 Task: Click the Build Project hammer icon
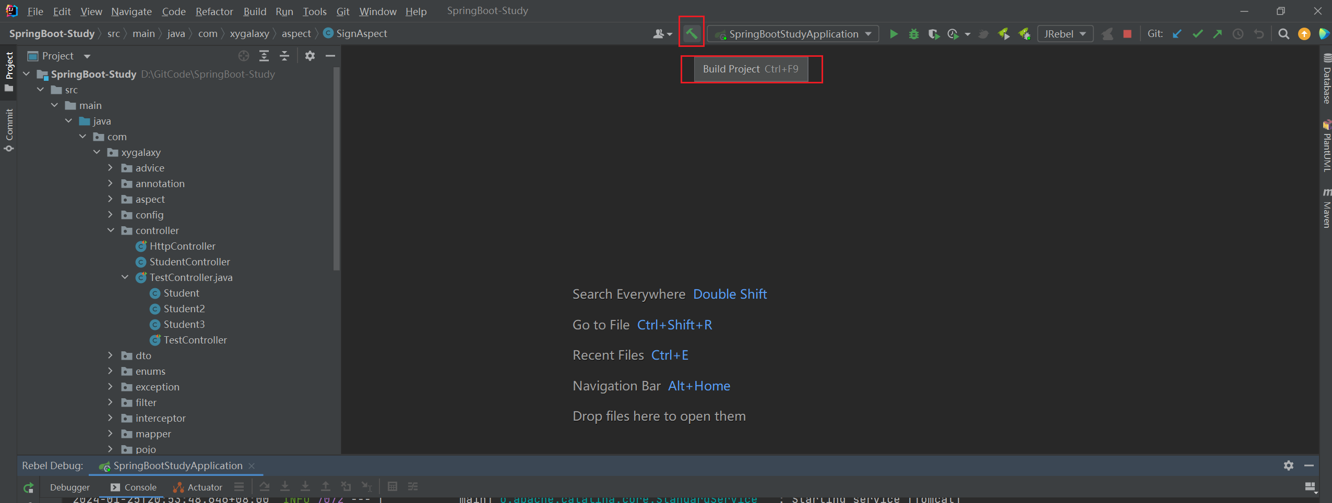[x=691, y=34]
